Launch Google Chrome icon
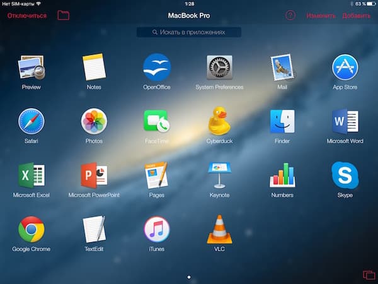The width and height of the screenshot is (378, 284). [x=31, y=230]
